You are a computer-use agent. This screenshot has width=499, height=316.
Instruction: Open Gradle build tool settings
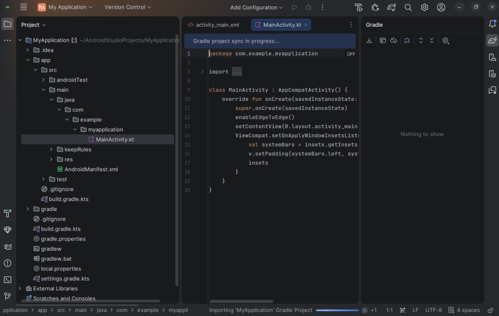point(446,41)
